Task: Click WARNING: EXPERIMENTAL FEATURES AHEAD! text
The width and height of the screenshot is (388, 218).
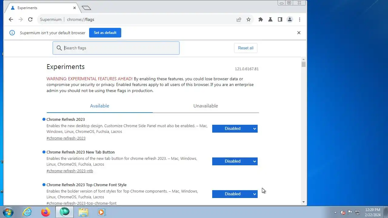Action: coord(89,79)
